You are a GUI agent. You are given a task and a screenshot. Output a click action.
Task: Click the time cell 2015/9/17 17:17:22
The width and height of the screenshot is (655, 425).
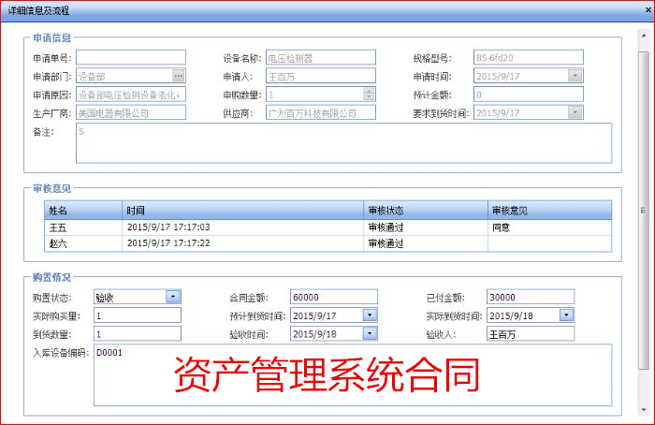pos(242,243)
